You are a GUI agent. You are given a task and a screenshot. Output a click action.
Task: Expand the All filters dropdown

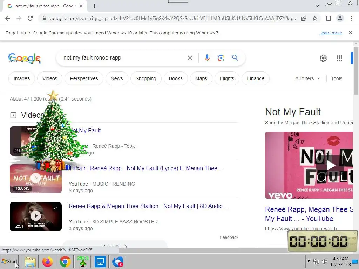click(307, 78)
